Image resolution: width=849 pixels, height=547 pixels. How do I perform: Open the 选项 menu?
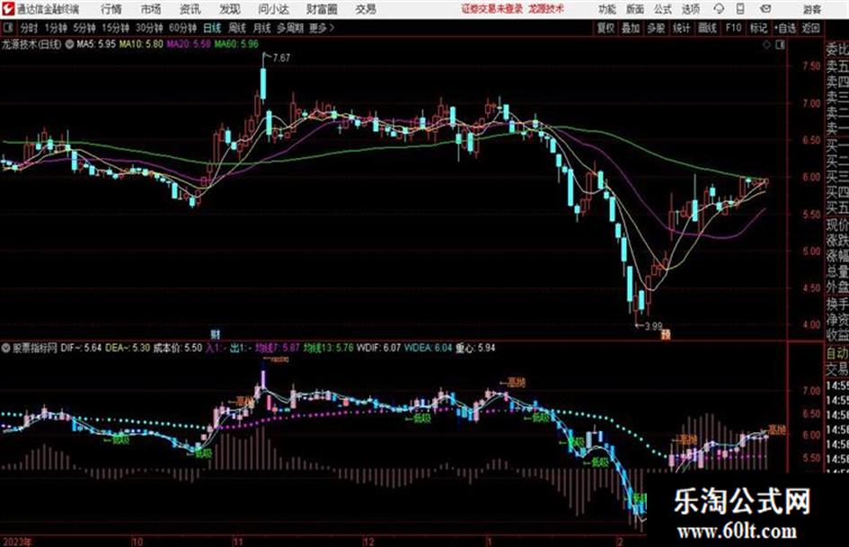point(691,9)
